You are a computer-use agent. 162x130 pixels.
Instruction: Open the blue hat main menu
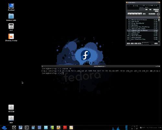(4, 127)
